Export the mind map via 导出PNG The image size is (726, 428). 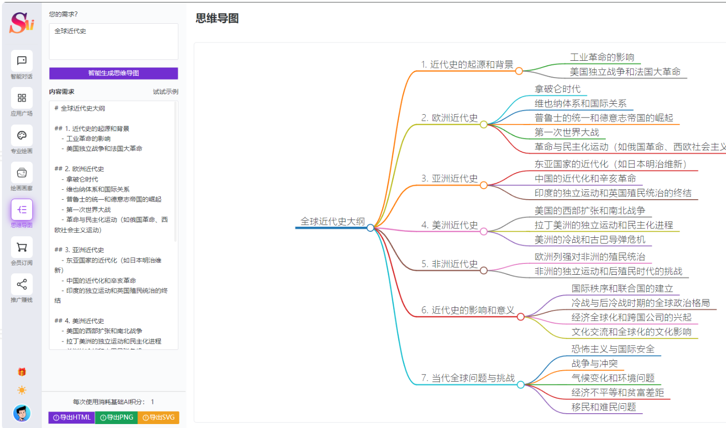(116, 418)
